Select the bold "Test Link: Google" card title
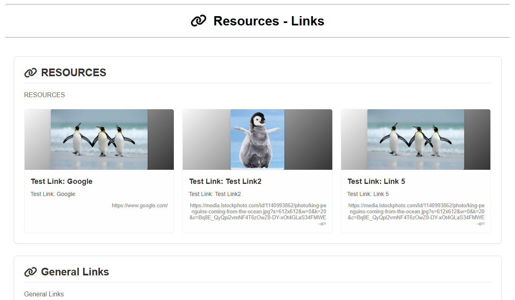Image resolution: width=515 pixels, height=300 pixels. pos(62,181)
